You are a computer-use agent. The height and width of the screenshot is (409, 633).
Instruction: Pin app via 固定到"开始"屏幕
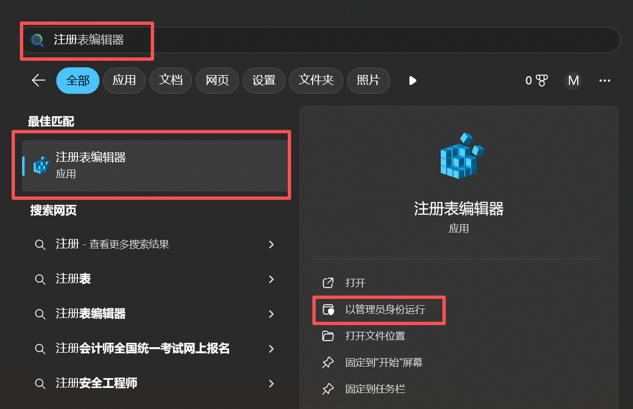[383, 362]
